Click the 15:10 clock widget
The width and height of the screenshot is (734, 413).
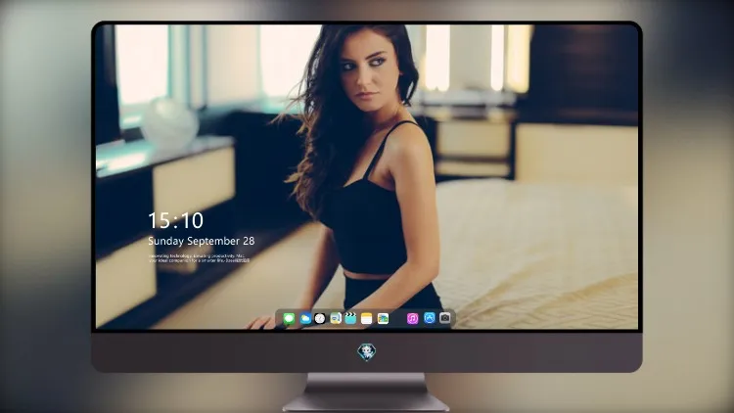pyautogui.click(x=175, y=220)
